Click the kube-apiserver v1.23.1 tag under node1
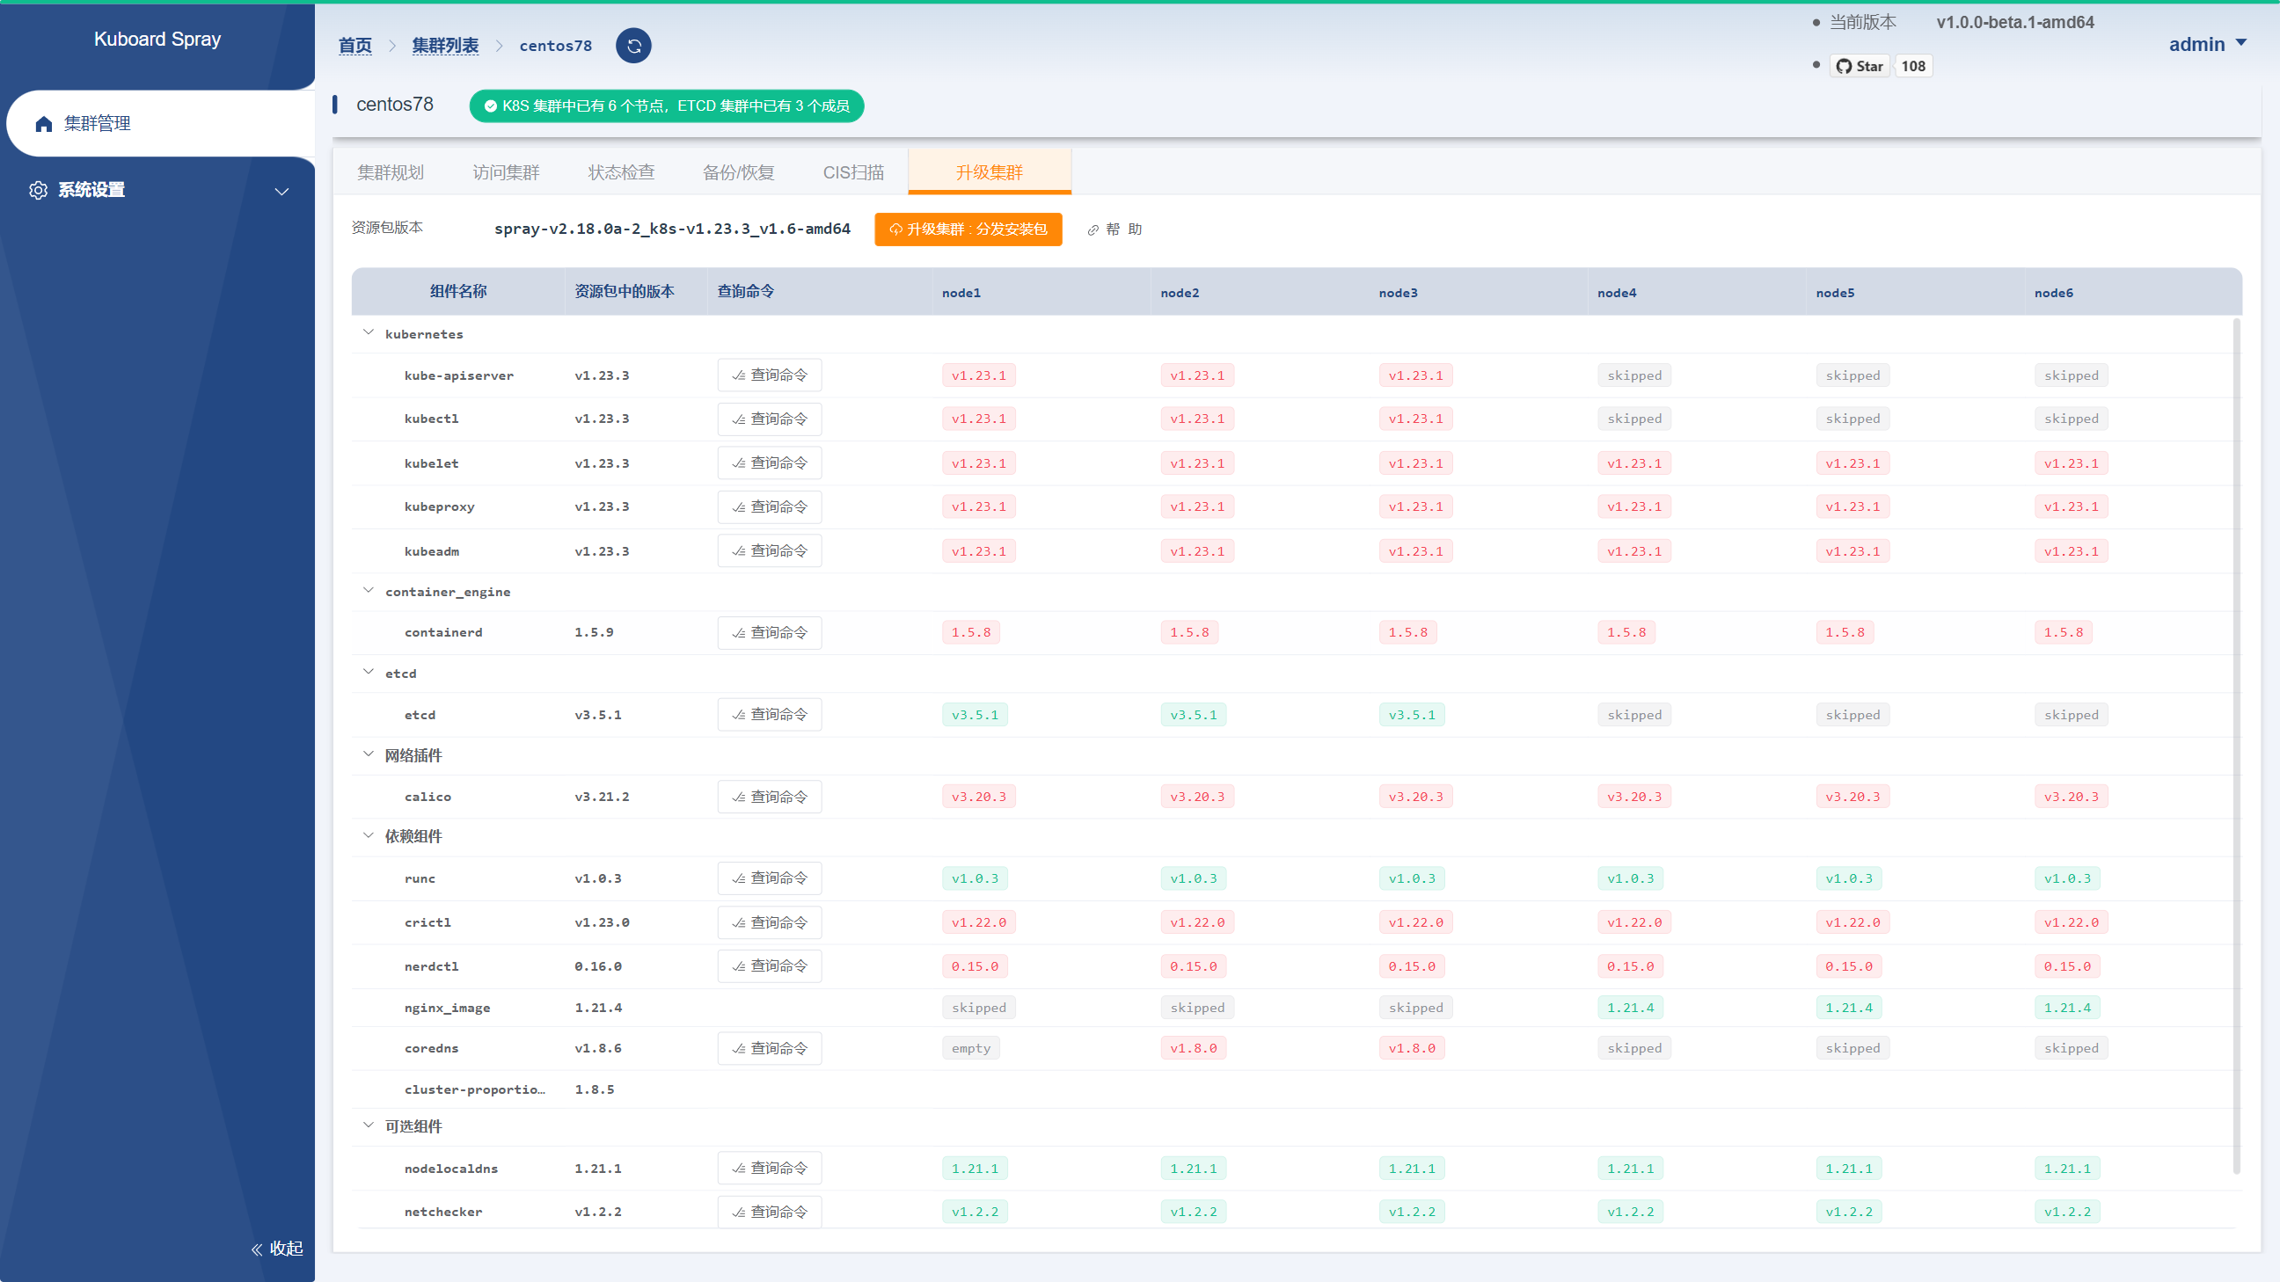Screen dimensions: 2280x1282 coord(979,375)
